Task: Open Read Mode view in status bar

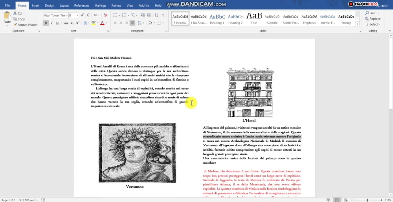Action: tap(329, 200)
